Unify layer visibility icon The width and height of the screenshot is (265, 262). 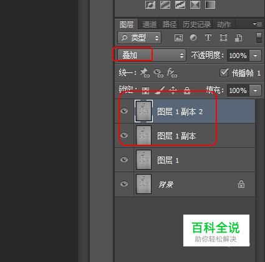158,73
